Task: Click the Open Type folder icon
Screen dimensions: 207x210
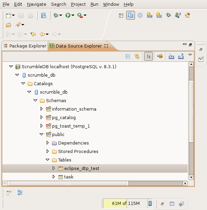Action: pyautogui.click(x=8, y=25)
